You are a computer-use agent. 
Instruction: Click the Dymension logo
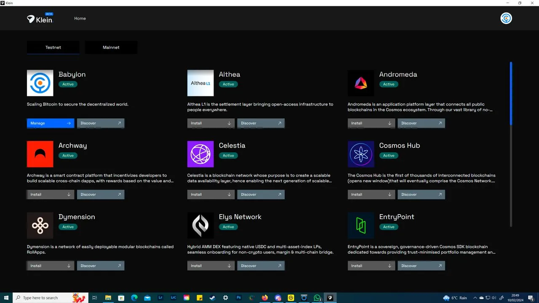pos(40,226)
